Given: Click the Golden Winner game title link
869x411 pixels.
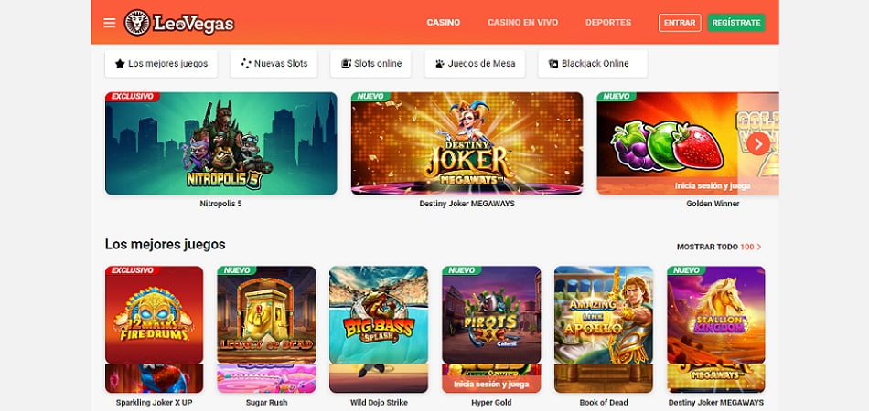Looking at the screenshot, I should point(713,204).
